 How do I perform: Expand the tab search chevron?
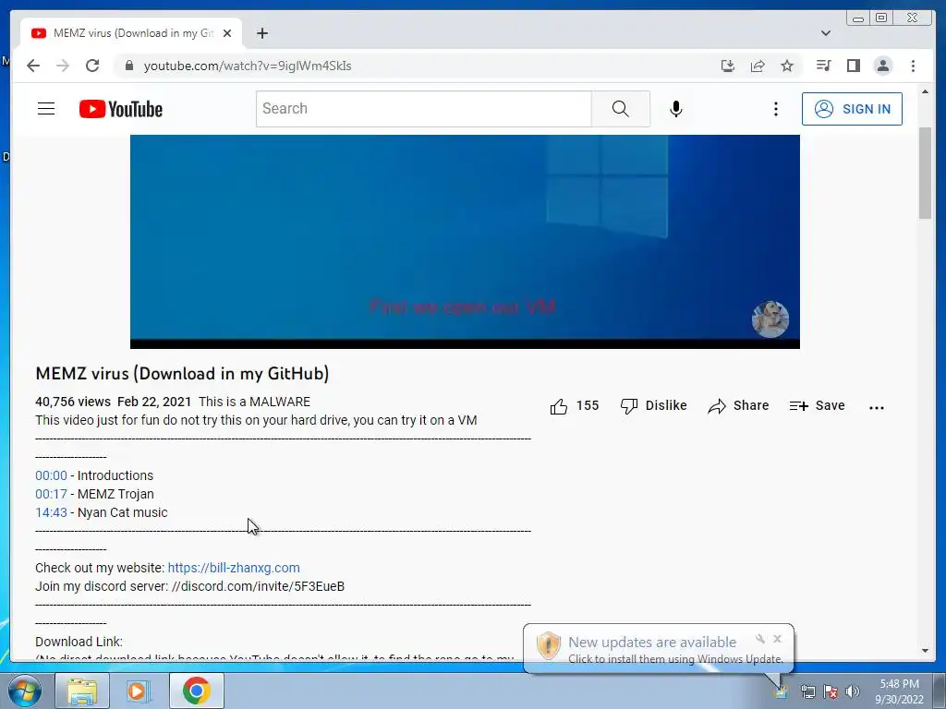coord(826,33)
